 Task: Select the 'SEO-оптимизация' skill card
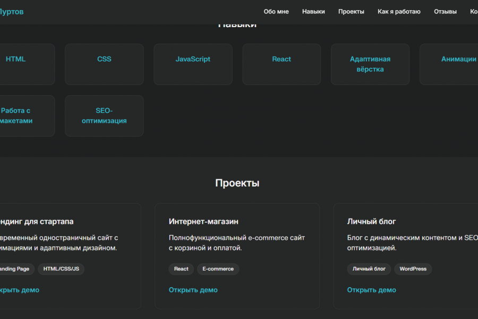[x=104, y=116]
